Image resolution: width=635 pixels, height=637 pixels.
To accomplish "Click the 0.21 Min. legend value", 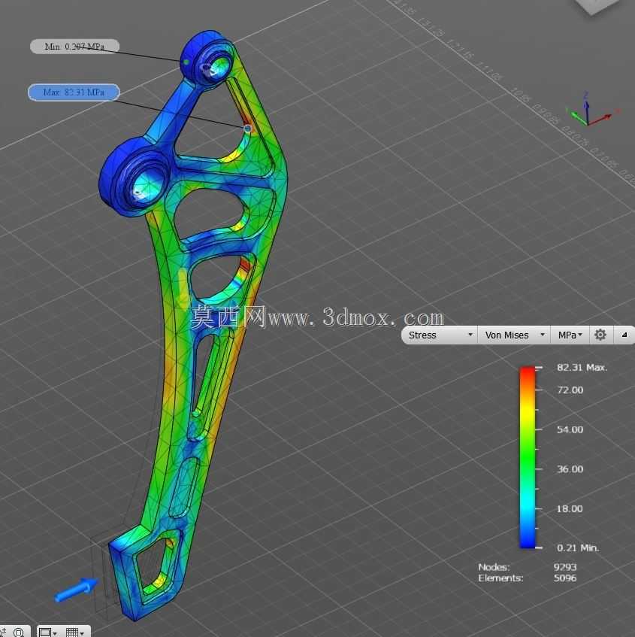I will [x=578, y=548].
